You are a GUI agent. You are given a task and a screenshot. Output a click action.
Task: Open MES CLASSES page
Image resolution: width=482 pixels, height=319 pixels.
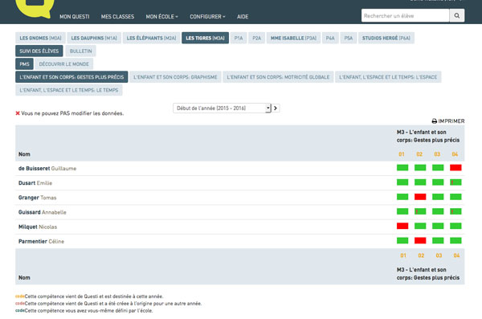[x=117, y=17]
